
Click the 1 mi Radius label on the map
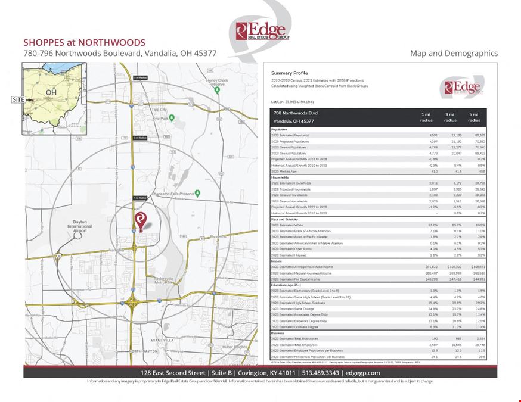[x=140, y=198]
